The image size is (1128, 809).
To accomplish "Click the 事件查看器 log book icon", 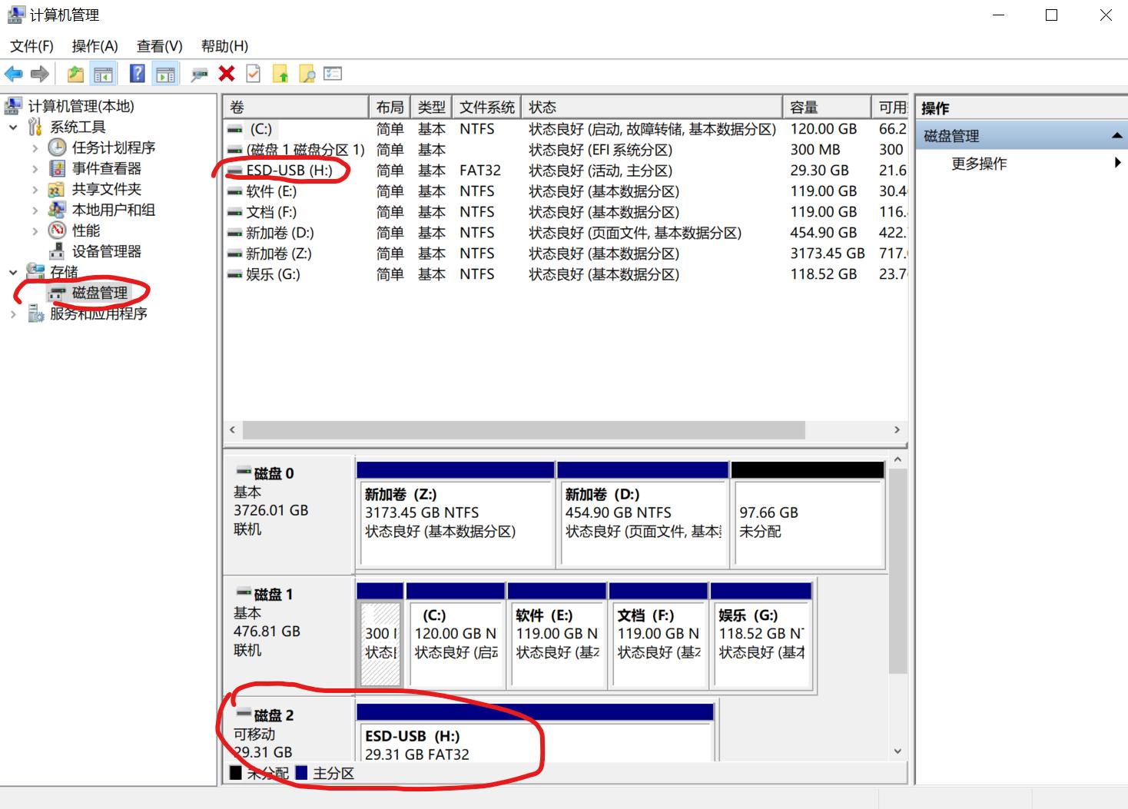I will pos(57,168).
